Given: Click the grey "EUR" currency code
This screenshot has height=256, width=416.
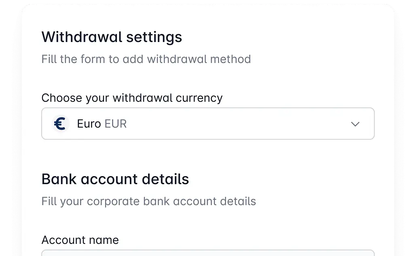Looking at the screenshot, I should 115,124.
